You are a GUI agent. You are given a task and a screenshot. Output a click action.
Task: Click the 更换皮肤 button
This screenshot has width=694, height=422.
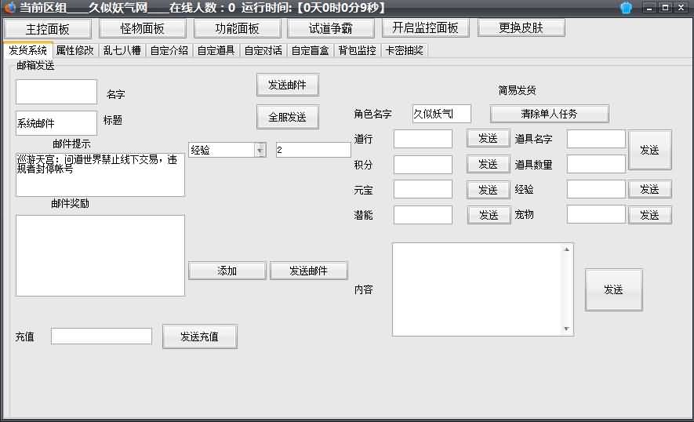pyautogui.click(x=521, y=27)
